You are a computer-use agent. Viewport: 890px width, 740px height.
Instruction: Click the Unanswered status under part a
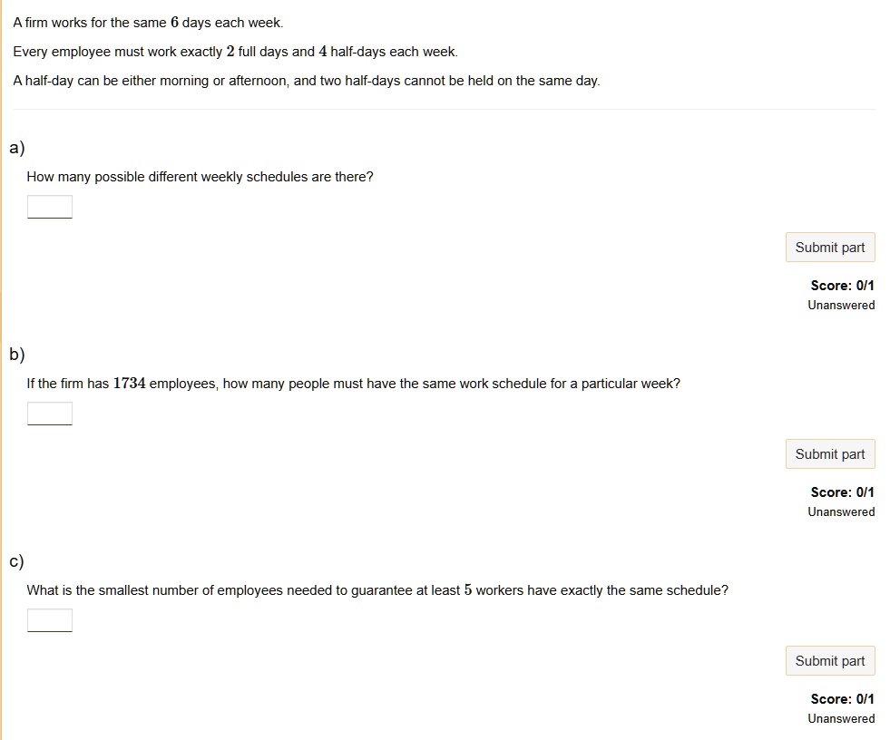(841, 306)
